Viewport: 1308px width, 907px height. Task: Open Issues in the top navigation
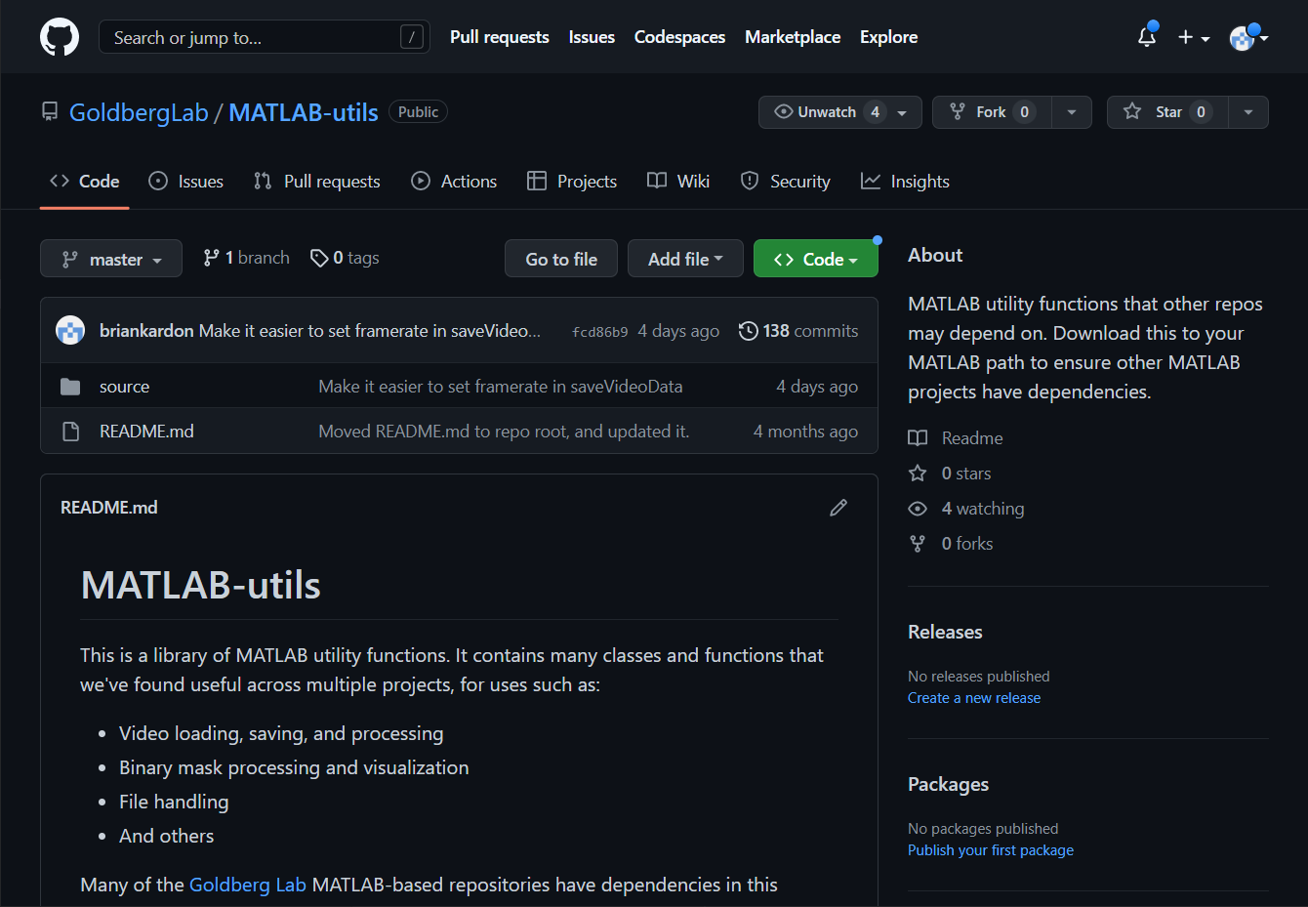pos(592,37)
